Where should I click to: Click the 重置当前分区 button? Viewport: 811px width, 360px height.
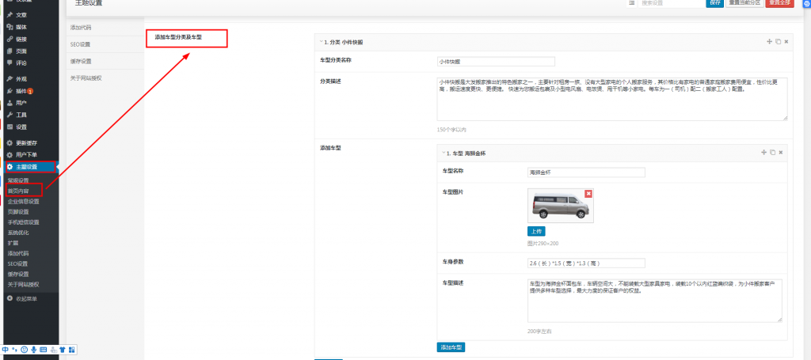point(744,2)
